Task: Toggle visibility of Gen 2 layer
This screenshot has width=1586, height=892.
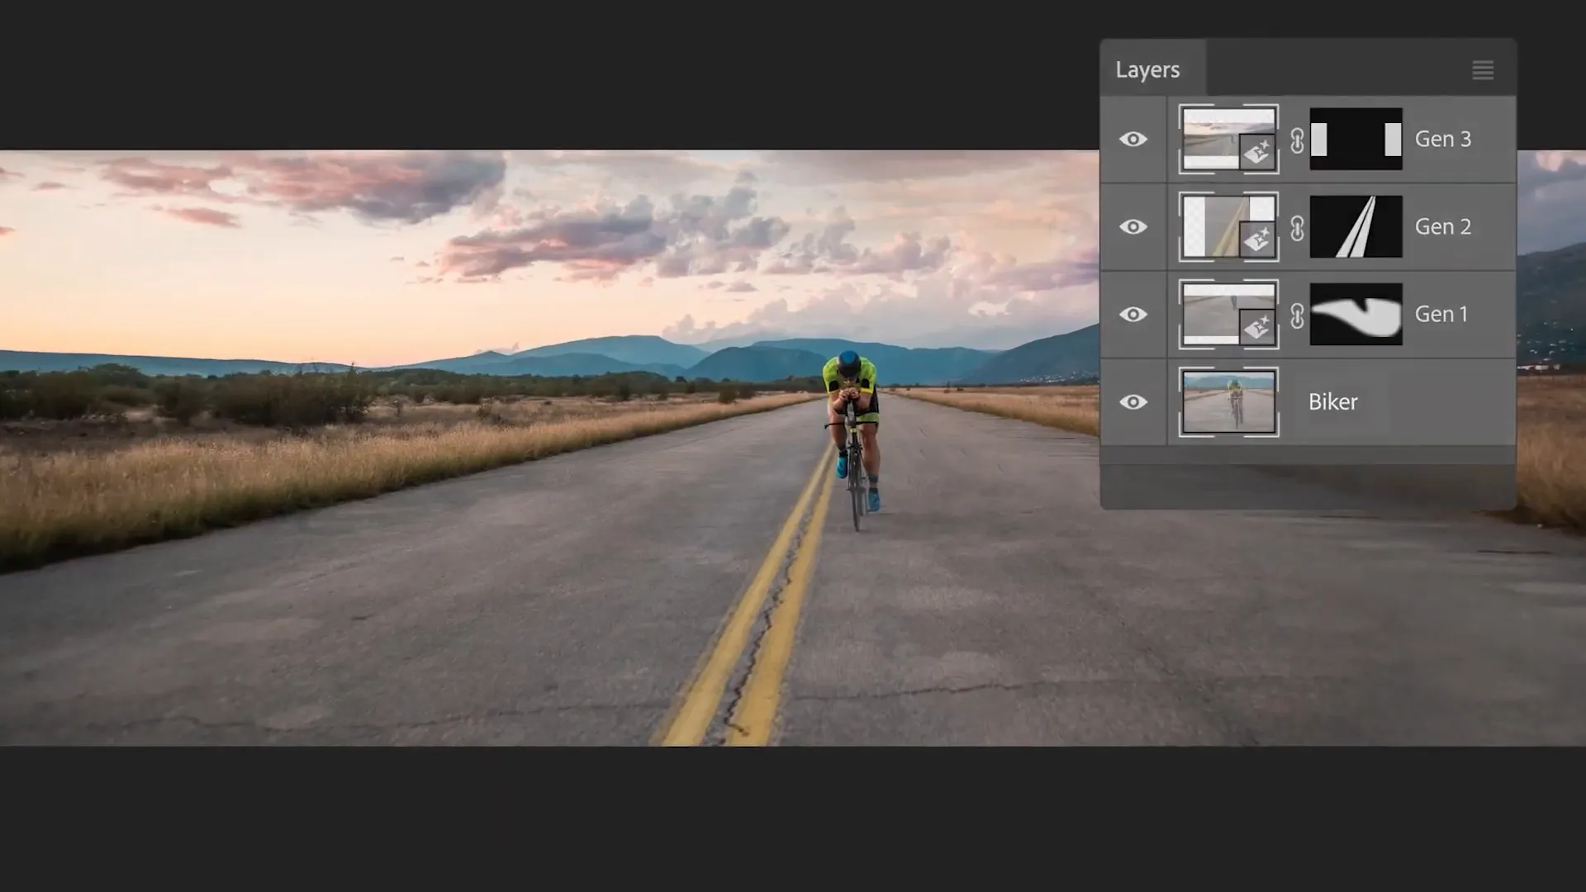Action: (1133, 227)
